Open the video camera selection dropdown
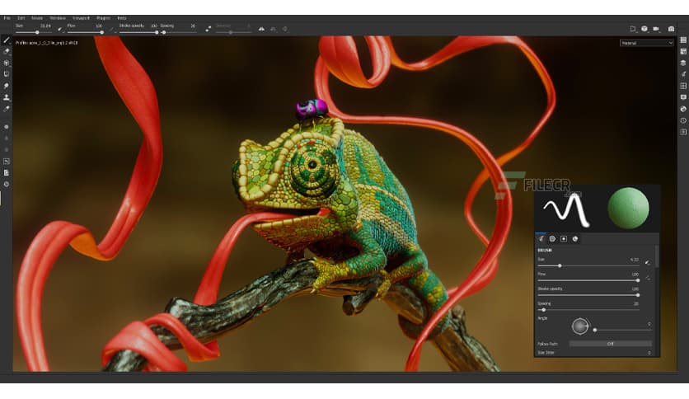Screen dimensions: 689x399 (656, 29)
